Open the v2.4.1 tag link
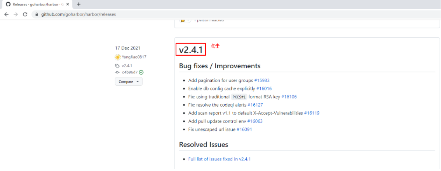This screenshot has height=171, width=441. click(x=127, y=66)
